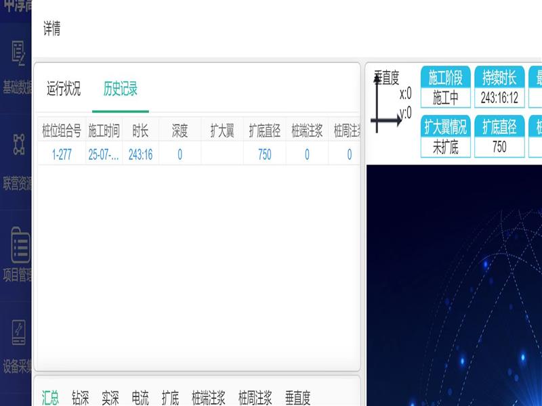Click the 扩大翼情况 status card
The width and height of the screenshot is (542, 406).
[x=444, y=136]
